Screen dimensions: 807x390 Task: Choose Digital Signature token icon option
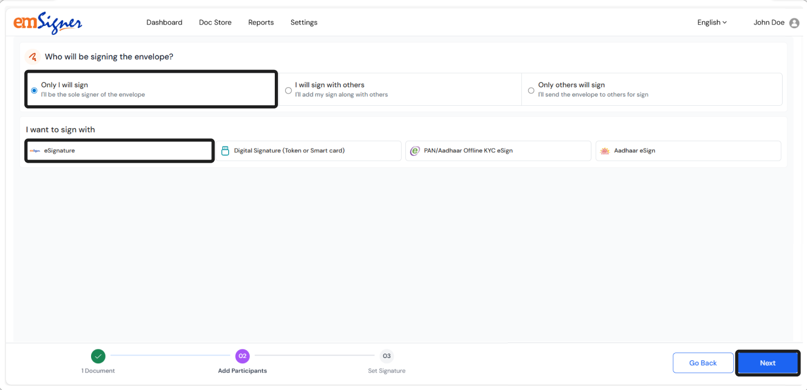[225, 151]
